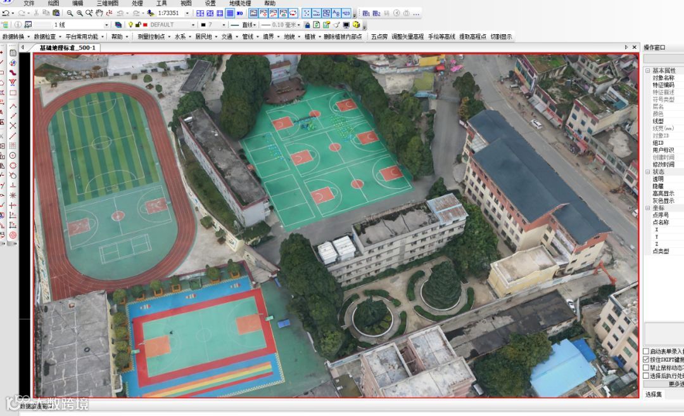684x416 pixels.
Task: Click the layer manager stack icon
Action: [x=118, y=25]
